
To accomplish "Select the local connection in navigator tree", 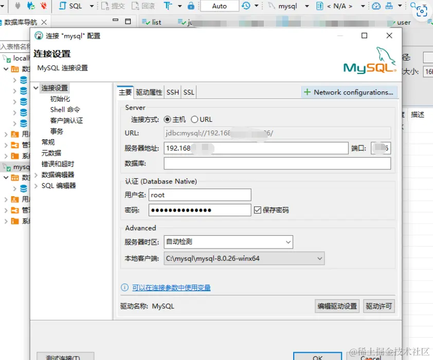I will [16, 58].
